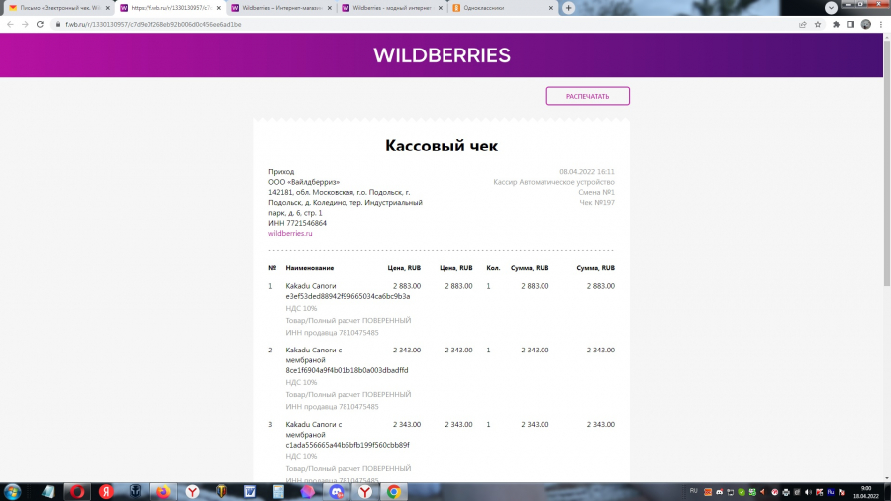
Task: Switch to 'Wildberries - модный интернет' tab
Action: click(392, 8)
